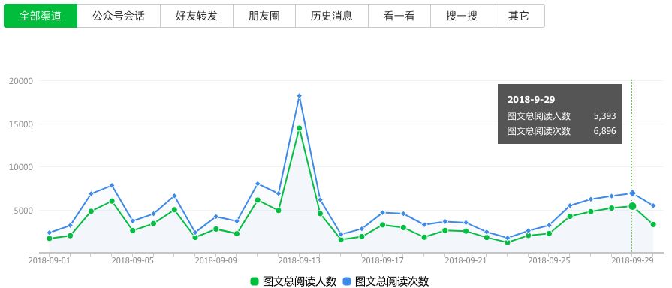The width and height of the screenshot is (672, 288).
Task: Click the blue peak point on 2018-09-13
Action: [x=299, y=96]
